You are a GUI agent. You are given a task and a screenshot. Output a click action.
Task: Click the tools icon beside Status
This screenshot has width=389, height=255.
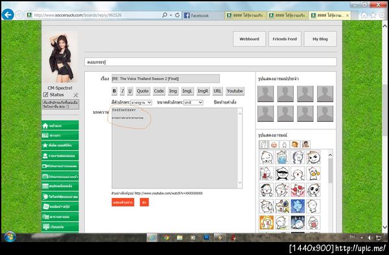pos(76,94)
